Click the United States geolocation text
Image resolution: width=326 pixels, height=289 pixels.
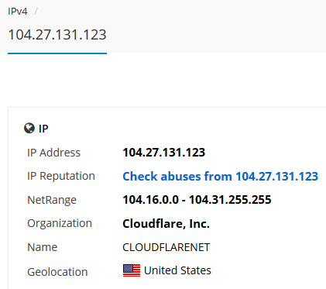[177, 270]
